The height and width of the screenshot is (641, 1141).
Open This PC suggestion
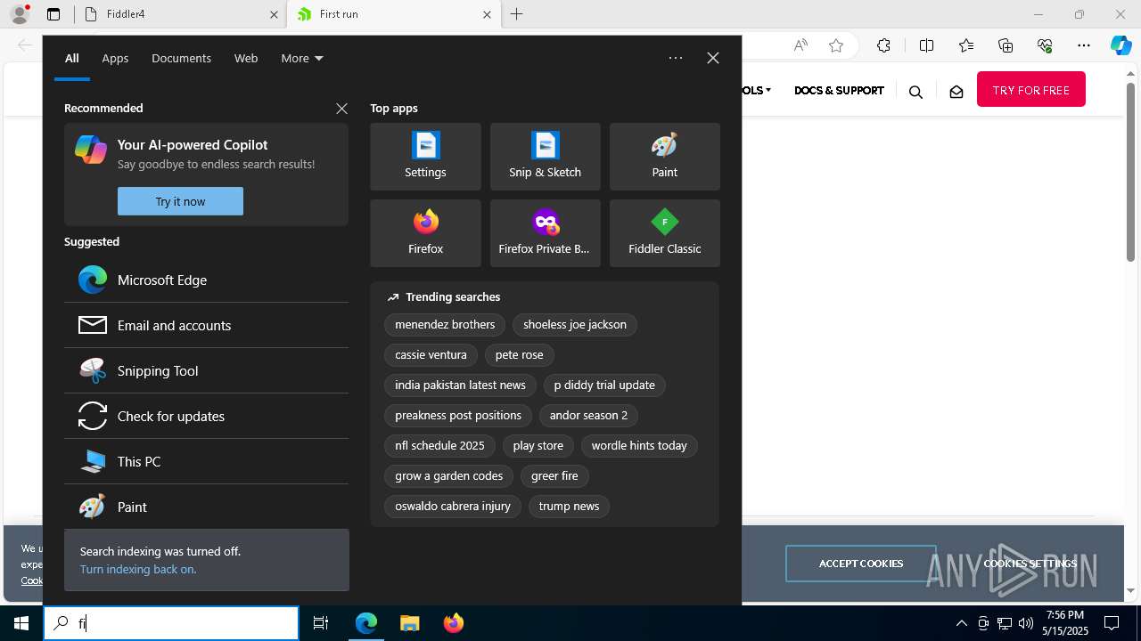pos(206,461)
